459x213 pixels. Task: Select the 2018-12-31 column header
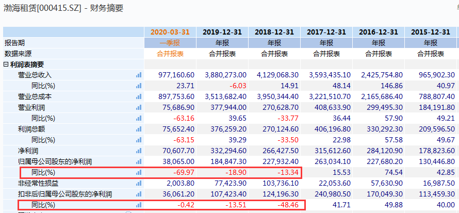coord(274,32)
